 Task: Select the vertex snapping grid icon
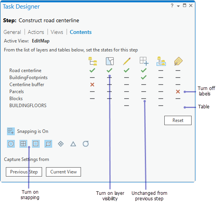[23, 144]
